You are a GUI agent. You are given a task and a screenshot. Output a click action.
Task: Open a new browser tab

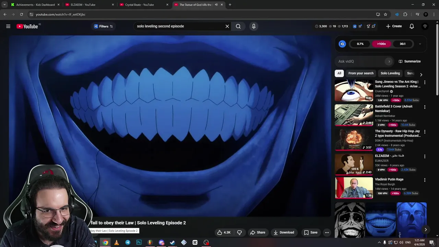tap(230, 5)
